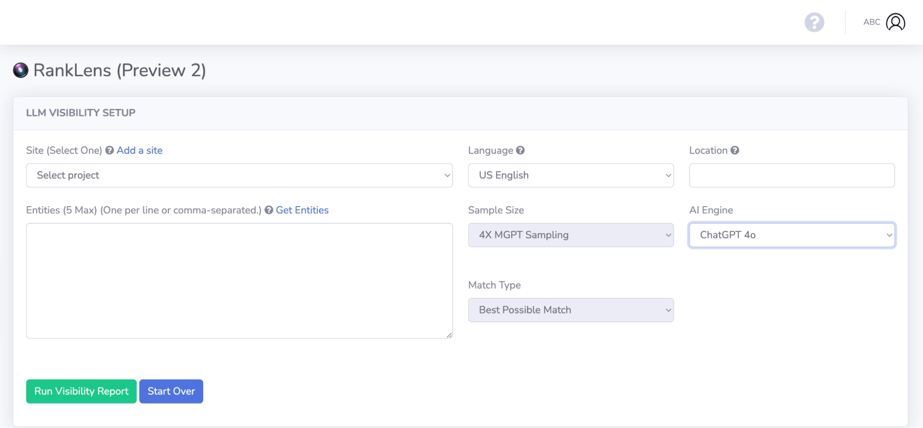Click help icon beside Entities label
Screen dimensions: 923x428
(x=269, y=210)
